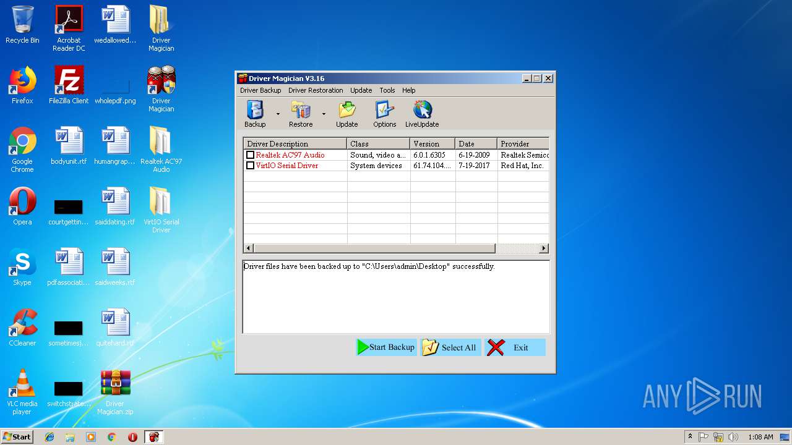Open the Recycle Bin desktop icon
This screenshot has width=792, height=445.
coord(22,25)
